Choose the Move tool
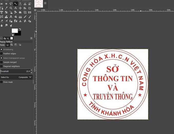This screenshot has height=134, width=174. click(20, 8)
